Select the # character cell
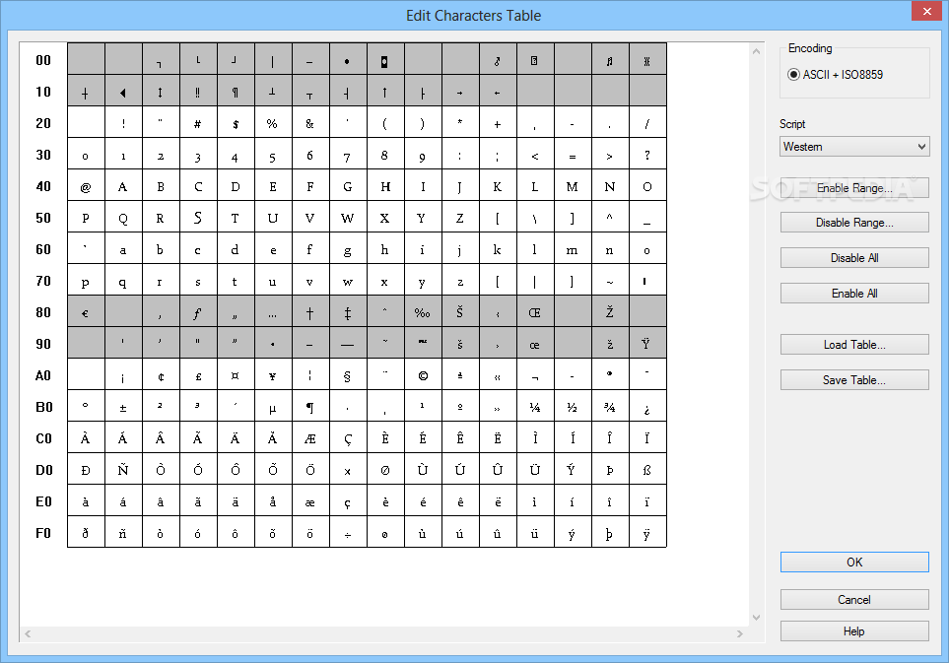Viewport: 949px width, 663px height. pyautogui.click(x=198, y=124)
